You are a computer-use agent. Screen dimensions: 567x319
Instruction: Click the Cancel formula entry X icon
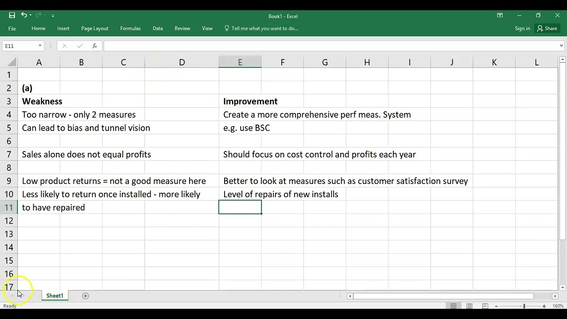coord(64,46)
